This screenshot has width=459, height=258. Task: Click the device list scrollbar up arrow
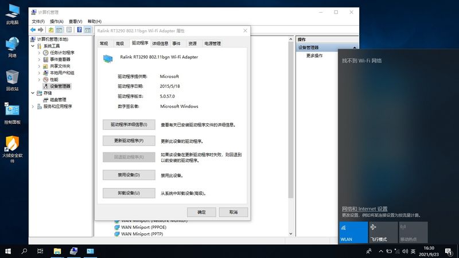291,39
